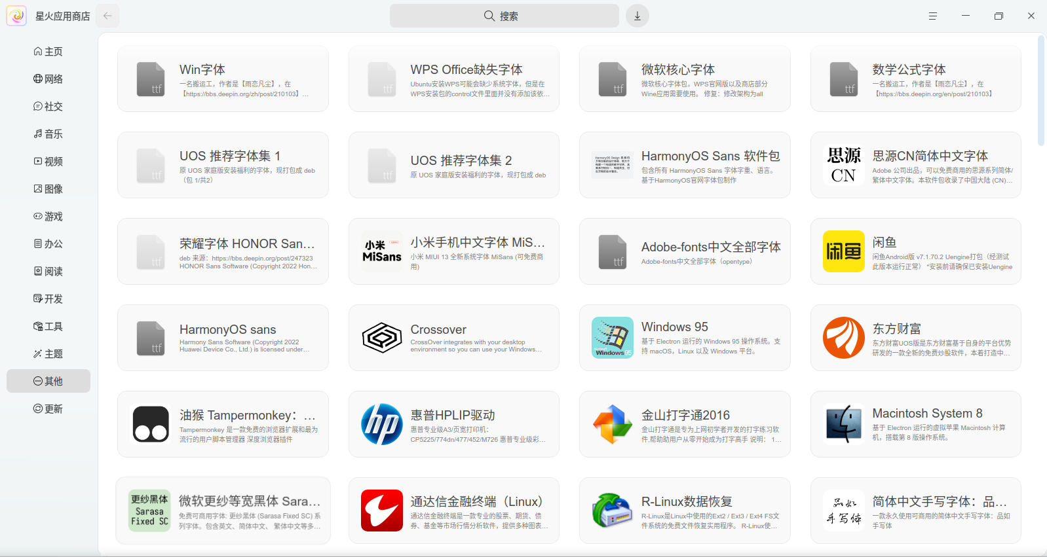Click the 星火应用商店 logo icon
This screenshot has height=557, width=1047.
coord(16,16)
